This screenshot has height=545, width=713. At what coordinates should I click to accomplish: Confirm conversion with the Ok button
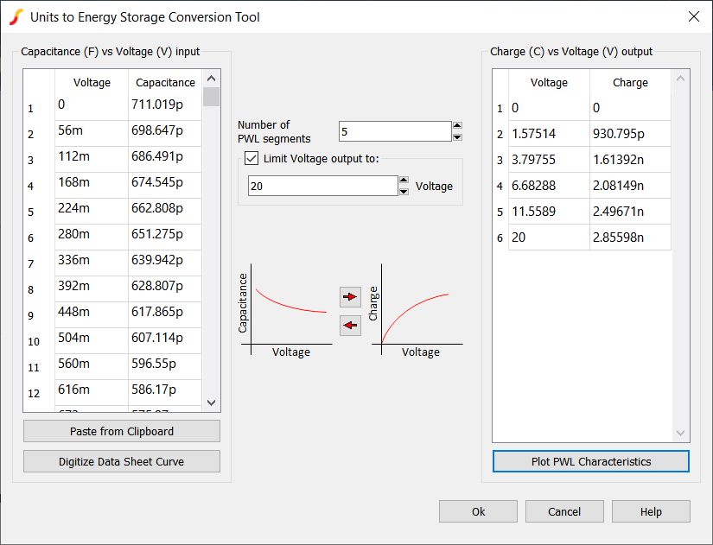coord(478,511)
